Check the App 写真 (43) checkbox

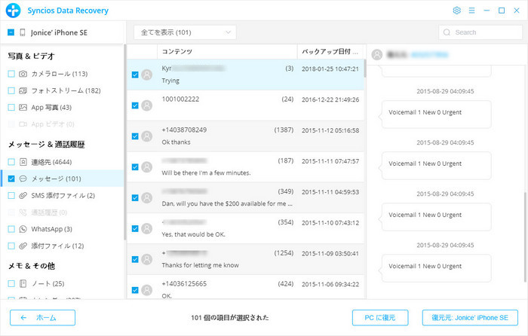click(11, 107)
